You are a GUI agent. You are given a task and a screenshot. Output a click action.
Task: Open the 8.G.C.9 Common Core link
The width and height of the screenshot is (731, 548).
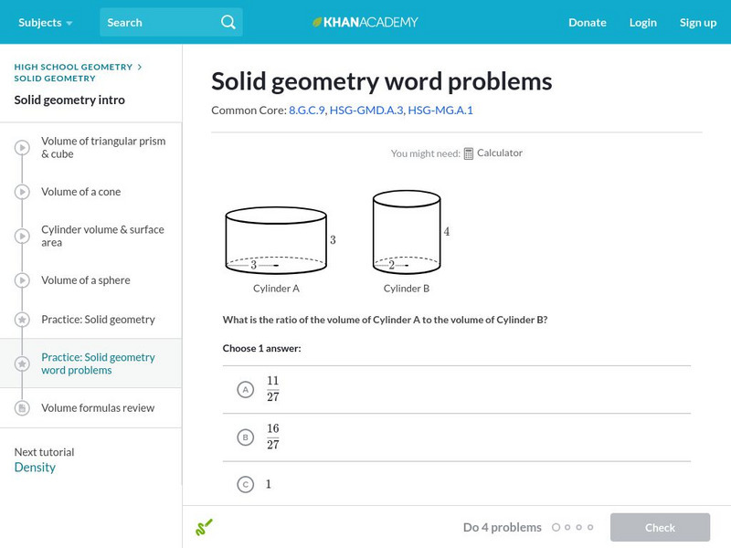(x=306, y=111)
